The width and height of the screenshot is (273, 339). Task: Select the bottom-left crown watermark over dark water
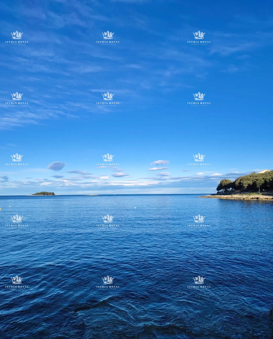(17, 280)
